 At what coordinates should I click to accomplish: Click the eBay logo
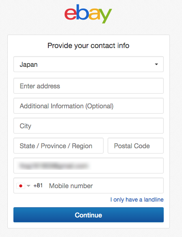[88, 14]
